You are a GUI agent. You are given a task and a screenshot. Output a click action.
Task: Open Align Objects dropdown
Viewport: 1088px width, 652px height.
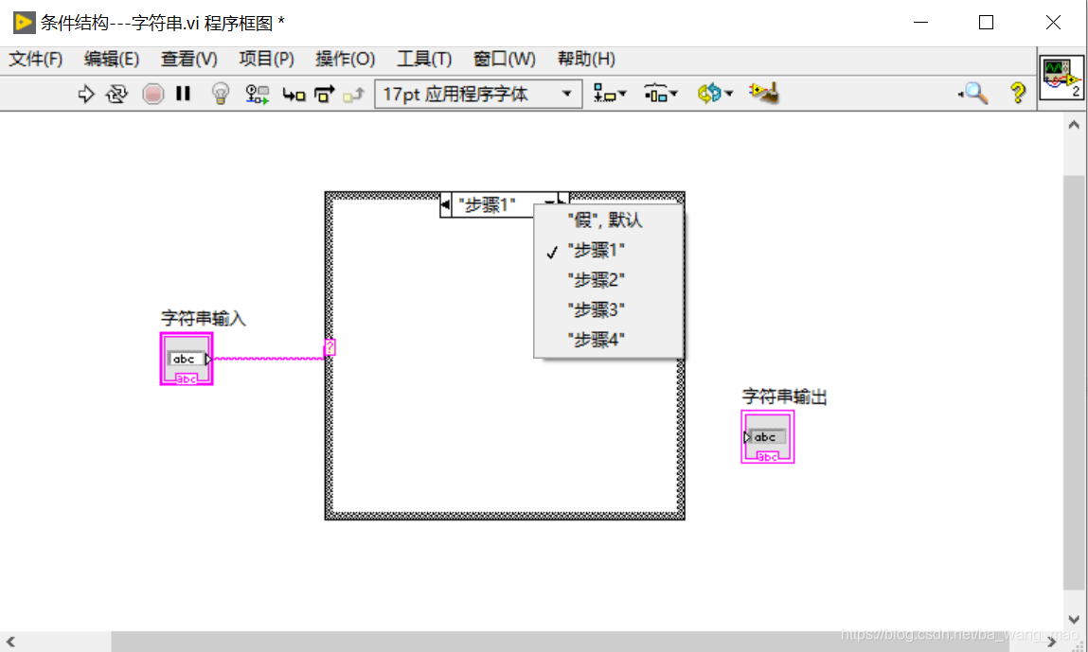(x=610, y=93)
